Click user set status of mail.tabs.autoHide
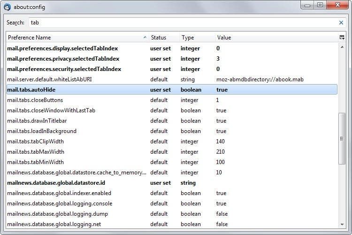This screenshot has height=235, width=352. click(x=161, y=90)
